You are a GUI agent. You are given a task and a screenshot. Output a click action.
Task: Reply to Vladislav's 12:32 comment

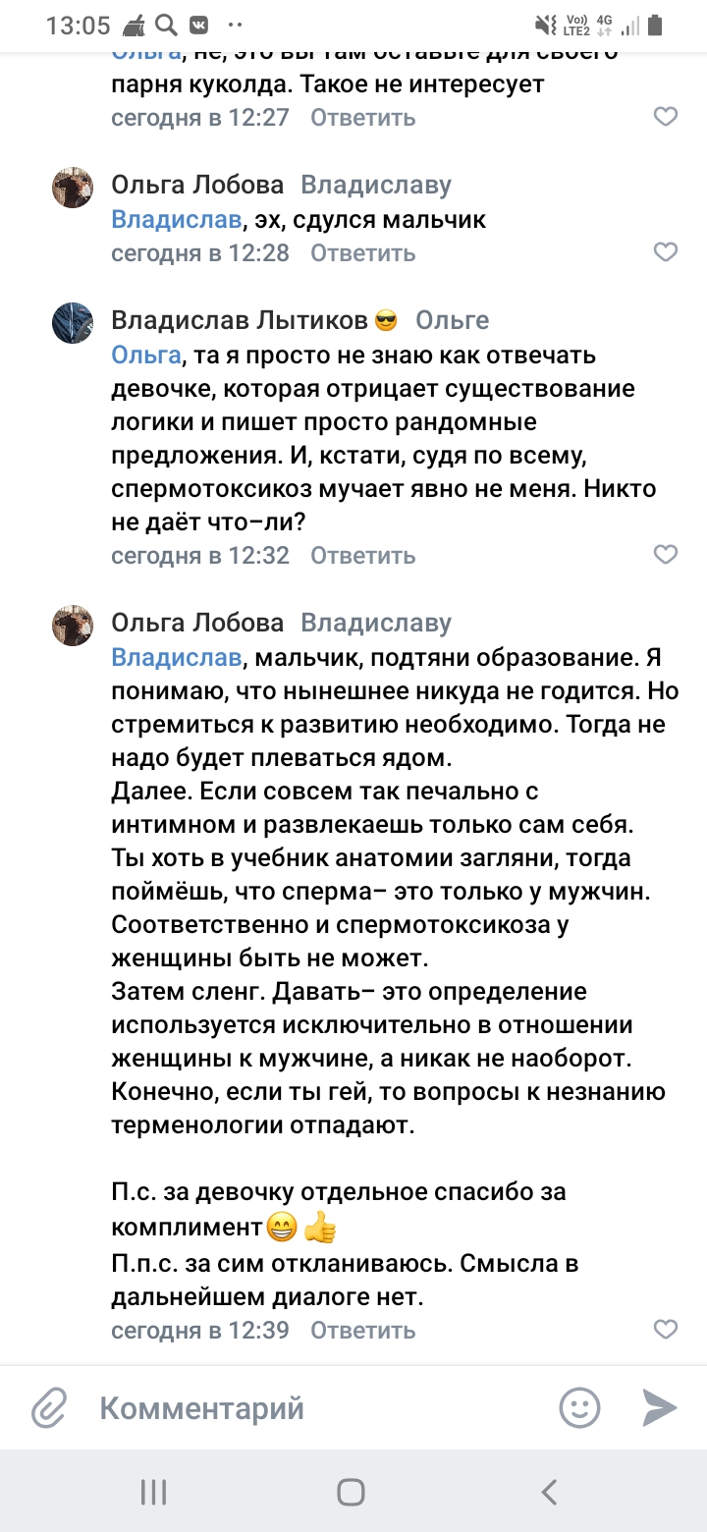[x=363, y=556]
